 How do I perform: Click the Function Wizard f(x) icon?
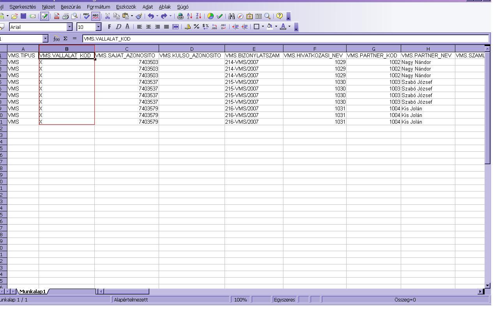57,39
